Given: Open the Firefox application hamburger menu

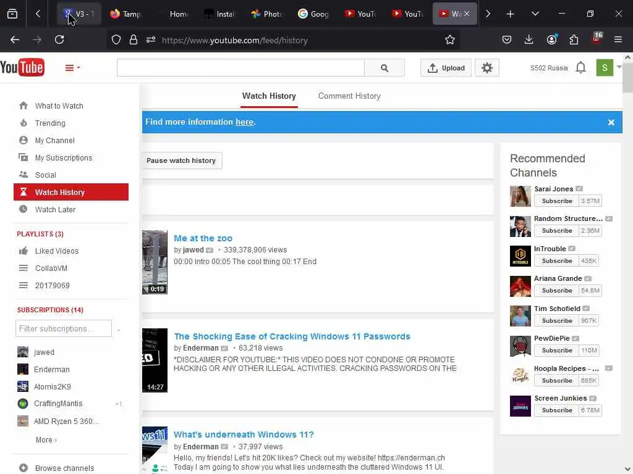Looking at the screenshot, I should pyautogui.click(x=618, y=39).
